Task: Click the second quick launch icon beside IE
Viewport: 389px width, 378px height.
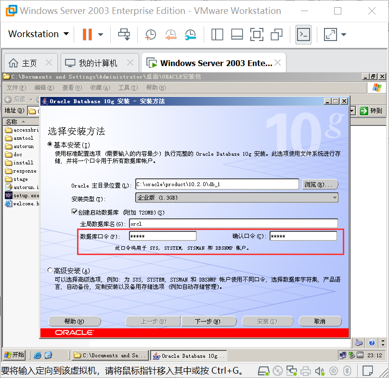Action: pyautogui.click(x=48, y=355)
